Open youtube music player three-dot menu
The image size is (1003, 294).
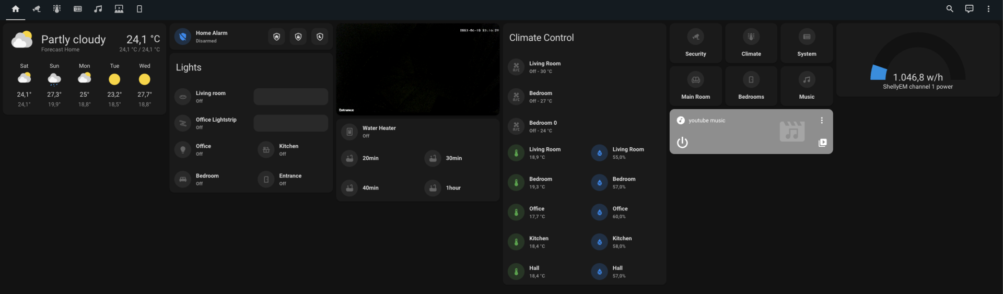(822, 121)
